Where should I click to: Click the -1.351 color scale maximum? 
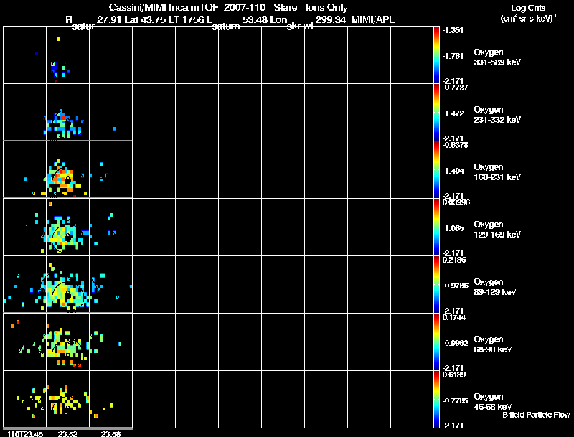pos(453,30)
